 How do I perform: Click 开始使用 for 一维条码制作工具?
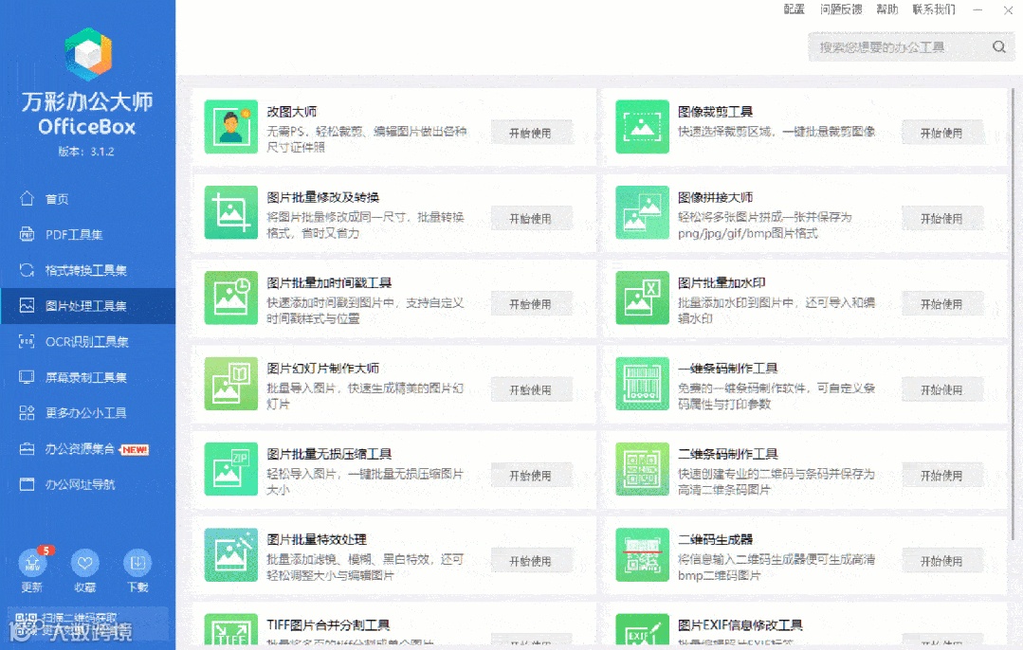pos(942,389)
